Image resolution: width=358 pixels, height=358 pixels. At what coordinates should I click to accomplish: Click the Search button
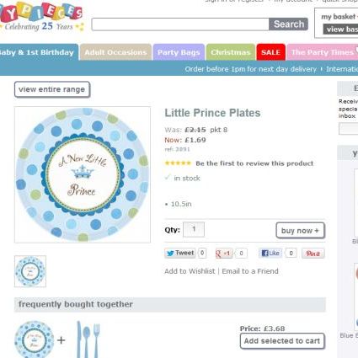(288, 24)
